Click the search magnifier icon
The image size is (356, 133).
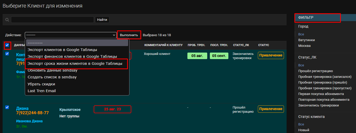coord(7,20)
